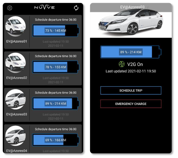Click EV@Azores03 last updated timestamp in list
Viewport: 178px width, 158px height.
click(x=56, y=117)
